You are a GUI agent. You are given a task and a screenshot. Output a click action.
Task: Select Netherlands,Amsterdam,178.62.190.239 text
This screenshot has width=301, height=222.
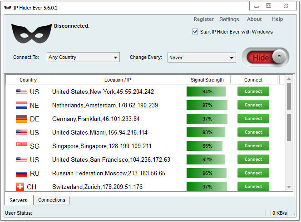pyautogui.click(x=105, y=106)
